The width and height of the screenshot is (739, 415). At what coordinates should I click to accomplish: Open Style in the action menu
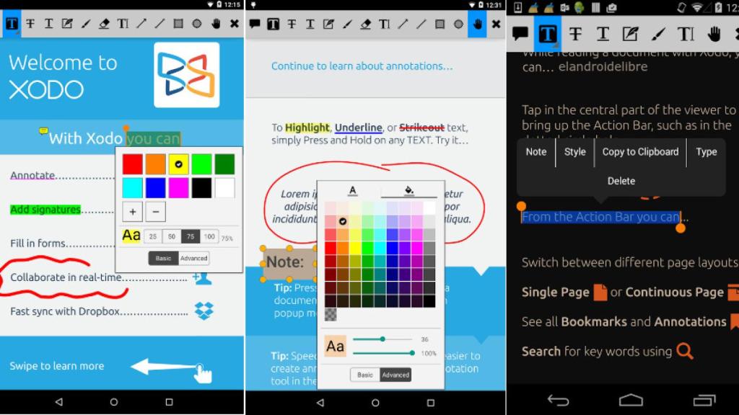pyautogui.click(x=574, y=152)
